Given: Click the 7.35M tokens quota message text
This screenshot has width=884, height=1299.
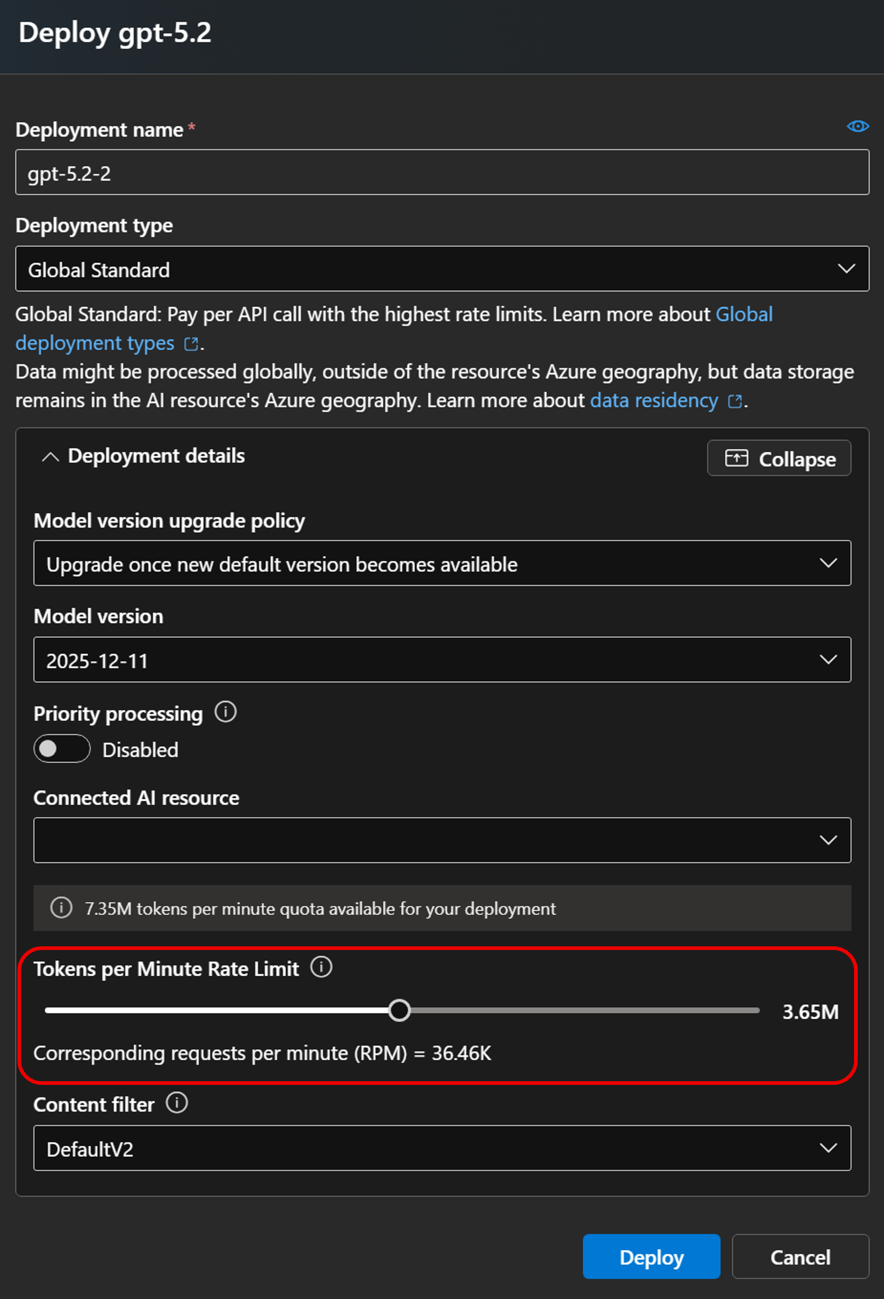Looking at the screenshot, I should tap(320, 909).
